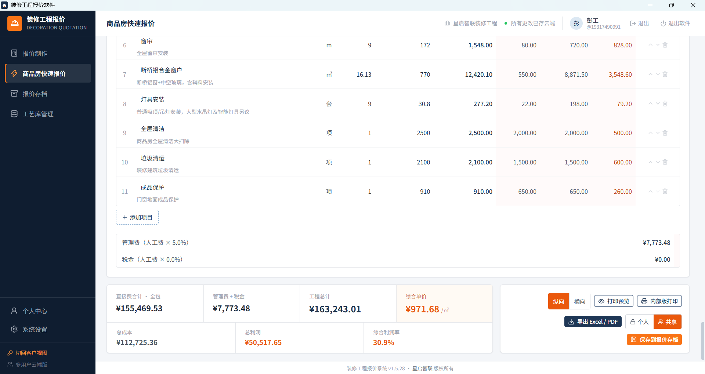Screen dimensions: 705x374
Task: Switch sharing mode to 个人
Action: 639,322
